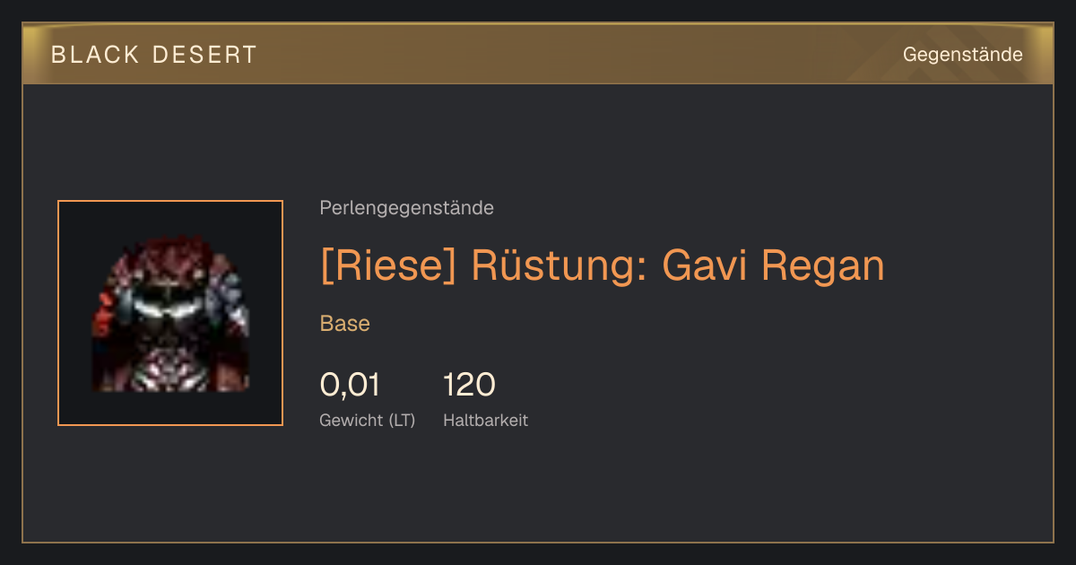Click the reddish hair atop the armor icon

click(169, 253)
